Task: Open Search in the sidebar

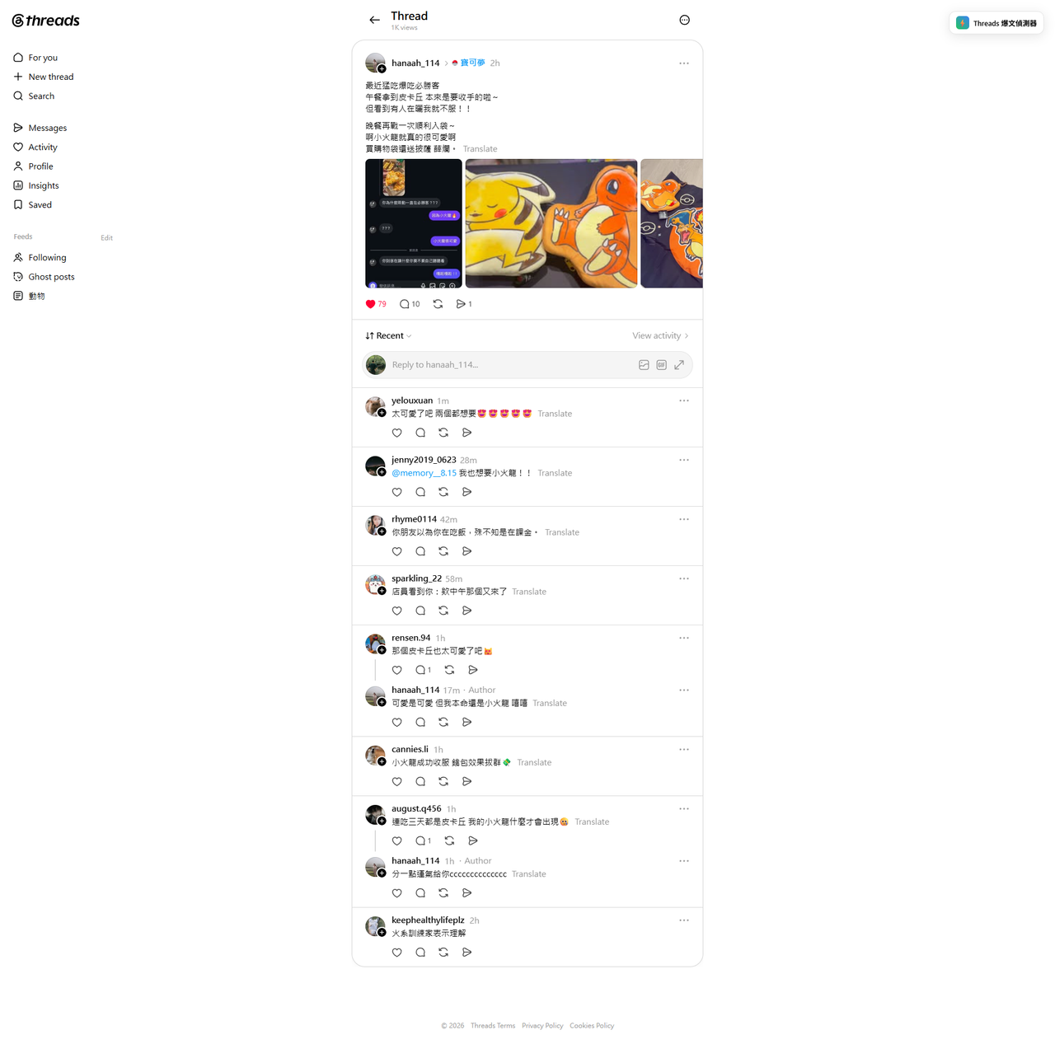Action: [x=34, y=96]
